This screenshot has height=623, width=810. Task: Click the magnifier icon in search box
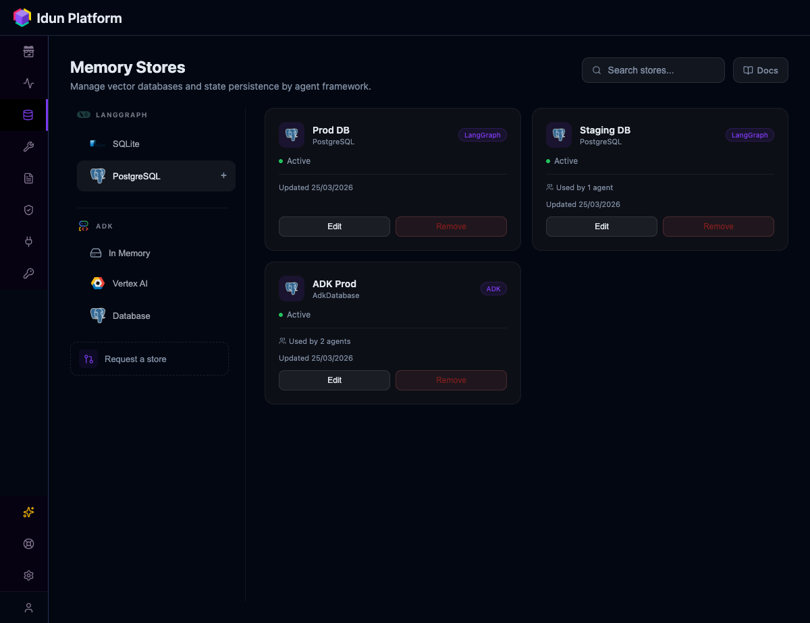597,70
